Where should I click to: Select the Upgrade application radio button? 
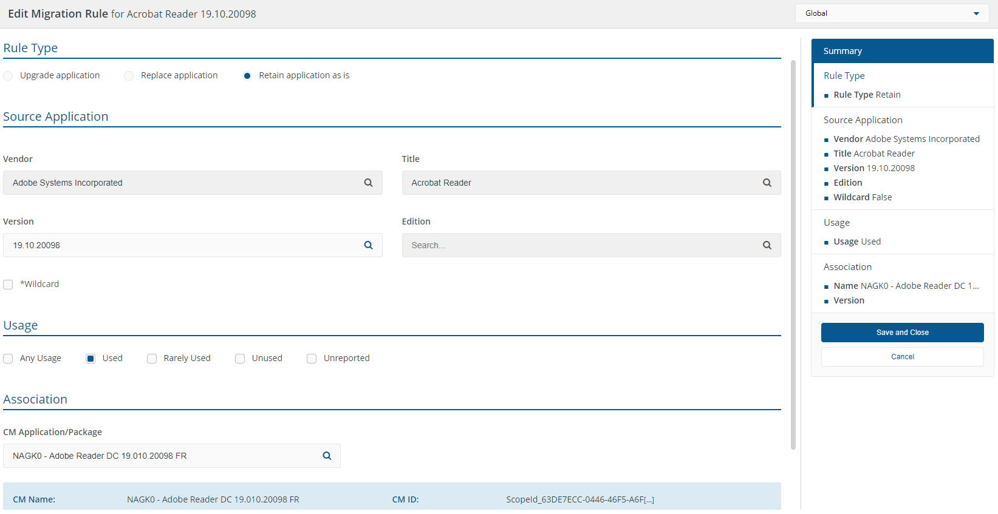click(8, 76)
